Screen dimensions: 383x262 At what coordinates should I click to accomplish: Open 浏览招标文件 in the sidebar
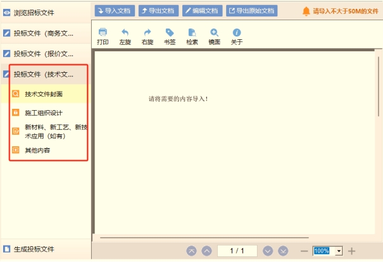[46, 13]
